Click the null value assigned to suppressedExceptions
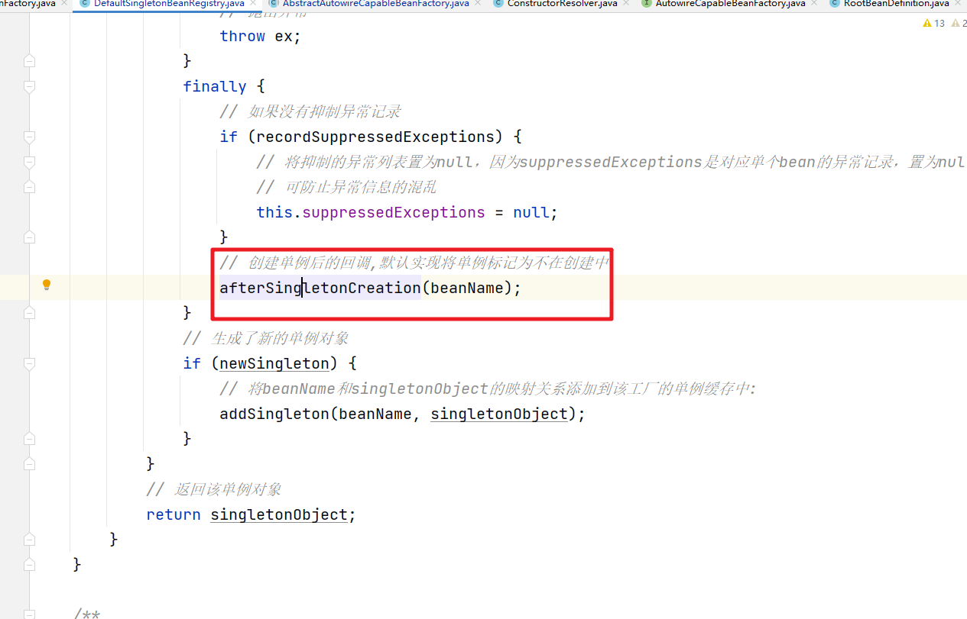The width and height of the screenshot is (967, 619). (531, 212)
